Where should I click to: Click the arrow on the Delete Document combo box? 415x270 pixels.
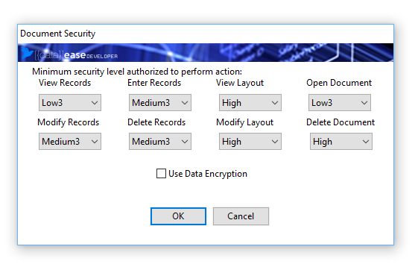click(366, 142)
